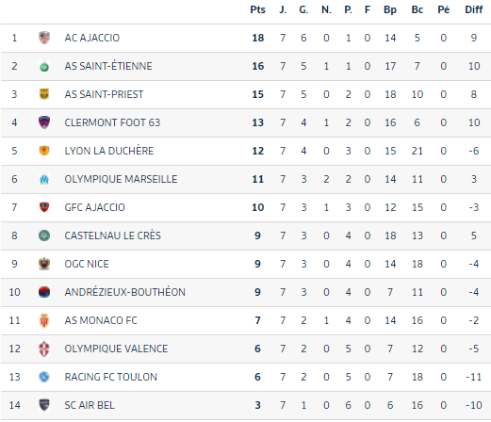The width and height of the screenshot is (491, 422).
Task: Open the GFC Ajaccio team name
Action: pyautogui.click(x=94, y=207)
